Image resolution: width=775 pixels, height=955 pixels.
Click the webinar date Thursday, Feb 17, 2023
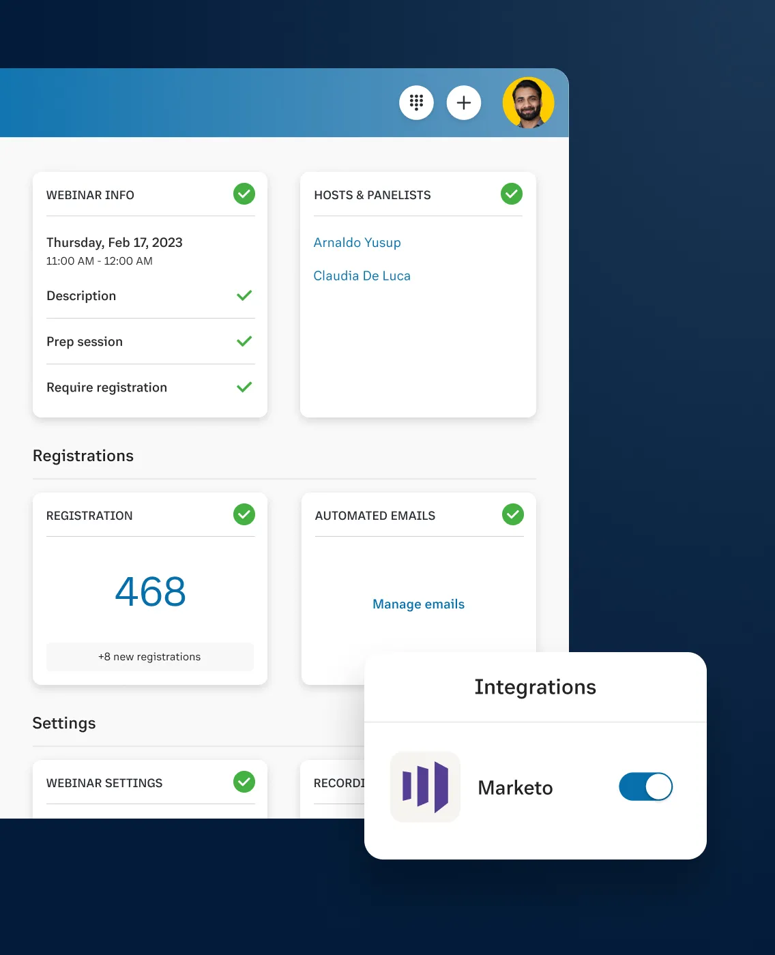(x=115, y=243)
